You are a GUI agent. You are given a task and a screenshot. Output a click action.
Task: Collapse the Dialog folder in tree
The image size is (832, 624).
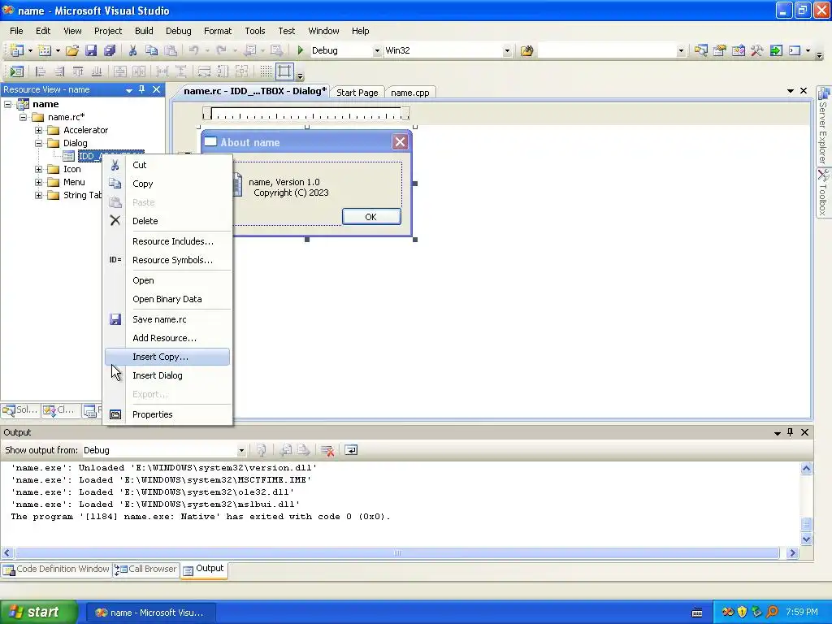pyautogui.click(x=38, y=143)
